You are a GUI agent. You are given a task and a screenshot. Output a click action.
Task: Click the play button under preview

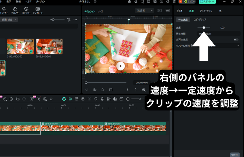tap(103, 90)
